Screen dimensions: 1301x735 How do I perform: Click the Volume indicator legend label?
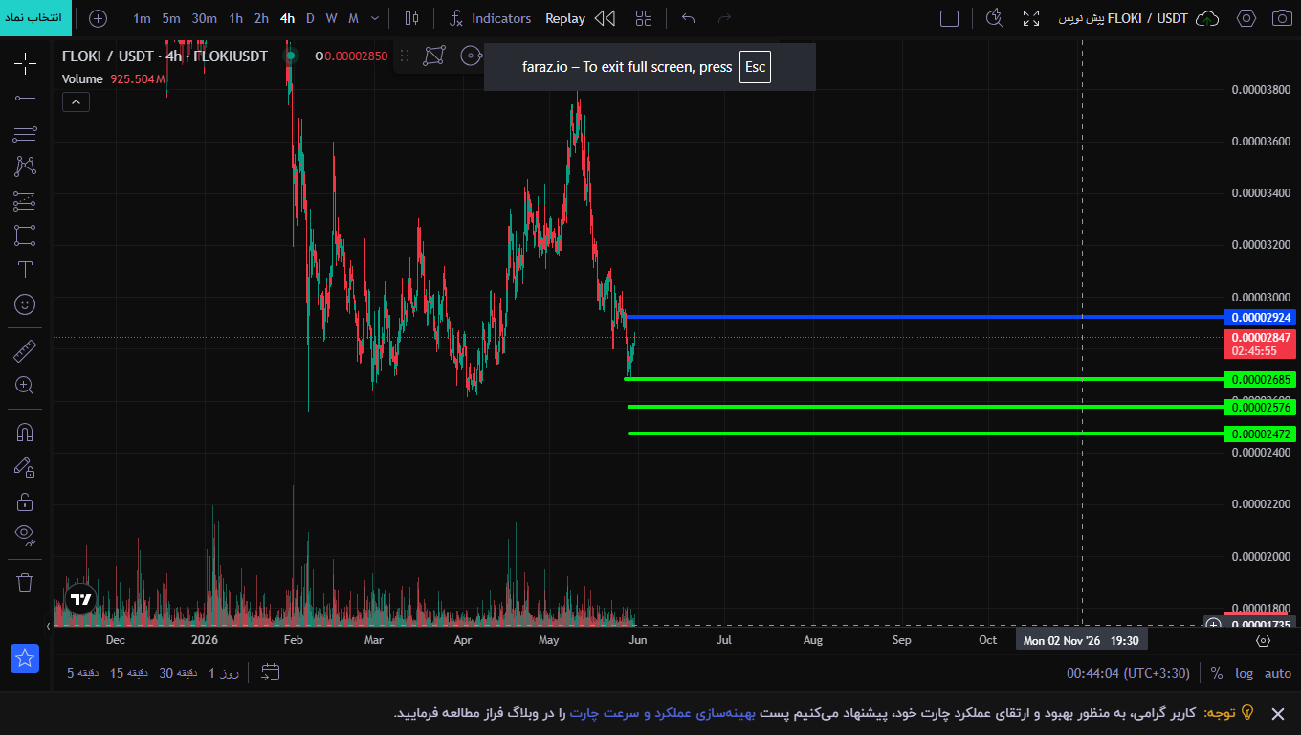(82, 78)
